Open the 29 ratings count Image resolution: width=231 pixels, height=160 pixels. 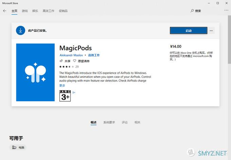(77, 67)
